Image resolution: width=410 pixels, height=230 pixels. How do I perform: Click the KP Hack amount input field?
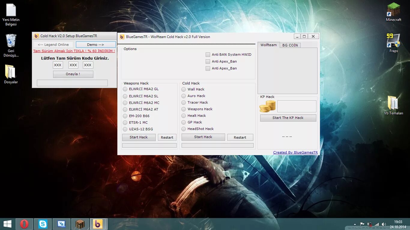(x=297, y=106)
